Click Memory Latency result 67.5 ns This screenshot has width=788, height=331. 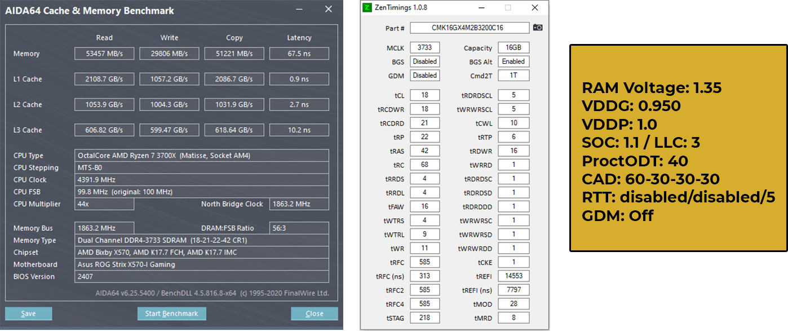pos(299,54)
